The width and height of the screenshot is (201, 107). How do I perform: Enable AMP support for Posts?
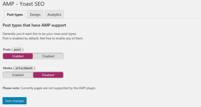tap(18, 56)
